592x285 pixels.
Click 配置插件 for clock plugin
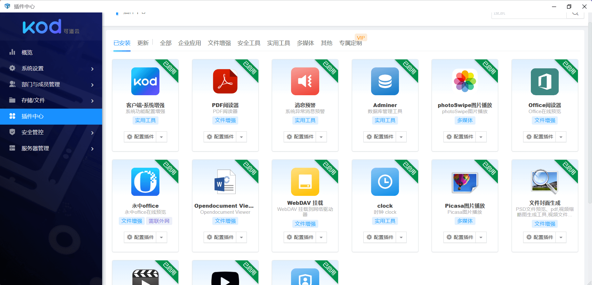coord(380,237)
